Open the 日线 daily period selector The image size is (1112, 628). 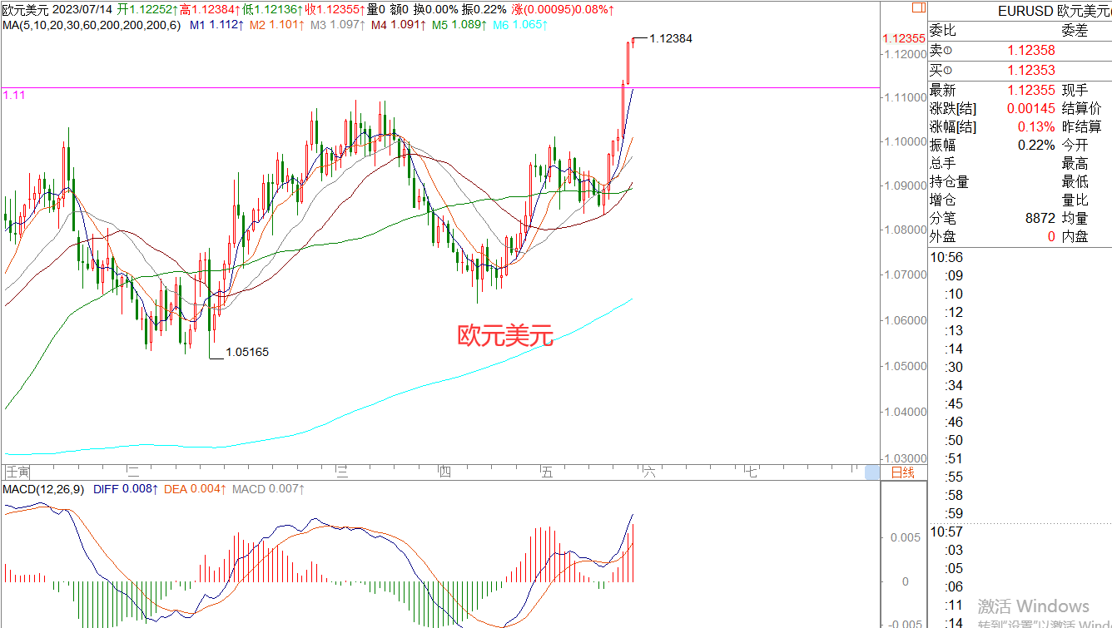tap(902, 472)
